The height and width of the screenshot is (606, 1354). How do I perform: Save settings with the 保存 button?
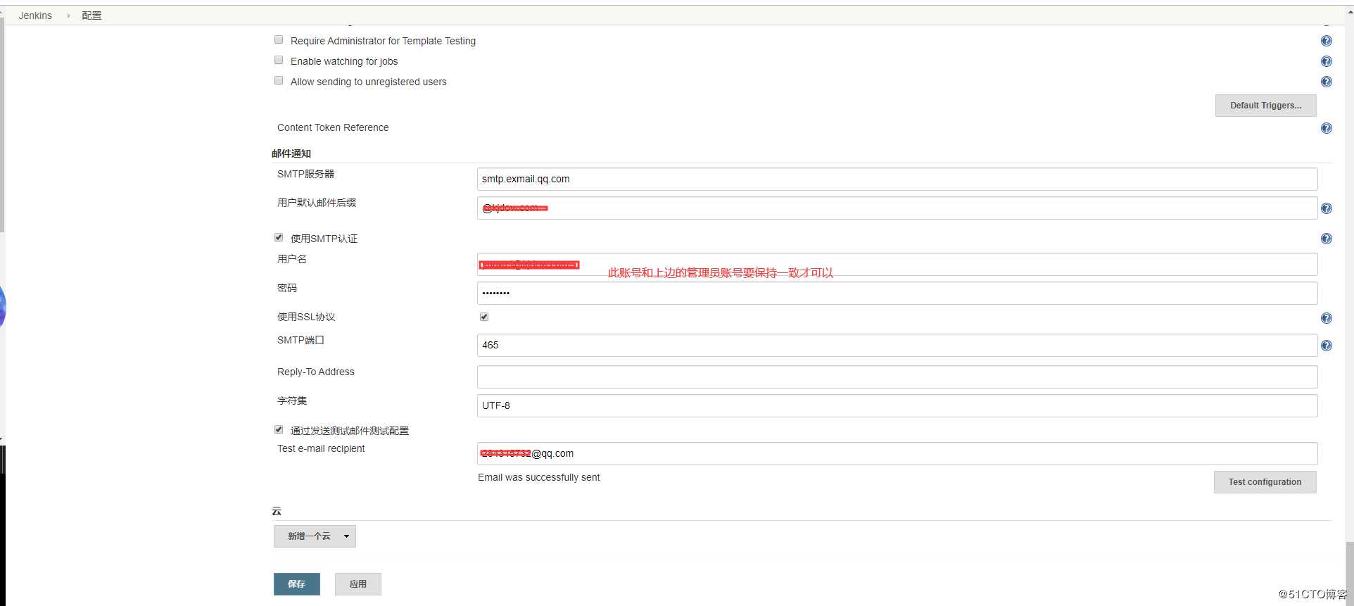click(297, 584)
